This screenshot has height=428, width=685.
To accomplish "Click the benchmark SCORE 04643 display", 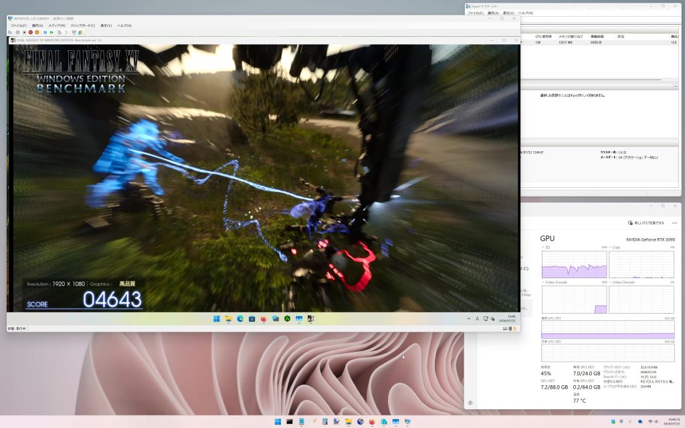I will tap(84, 300).
